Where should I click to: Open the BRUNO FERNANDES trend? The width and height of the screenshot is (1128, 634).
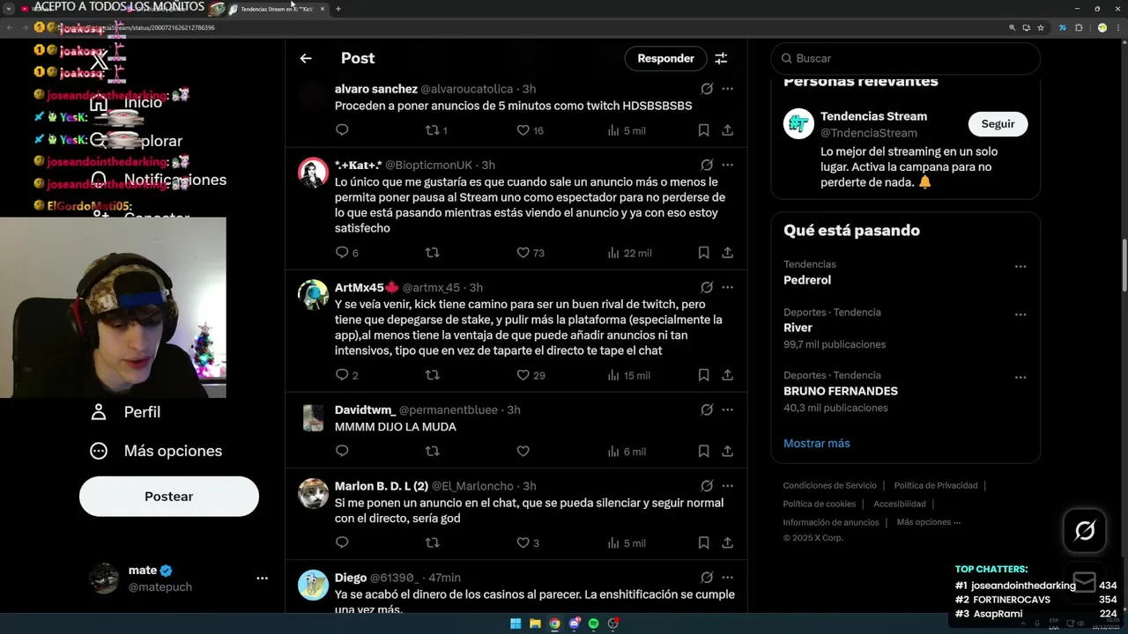point(905,391)
